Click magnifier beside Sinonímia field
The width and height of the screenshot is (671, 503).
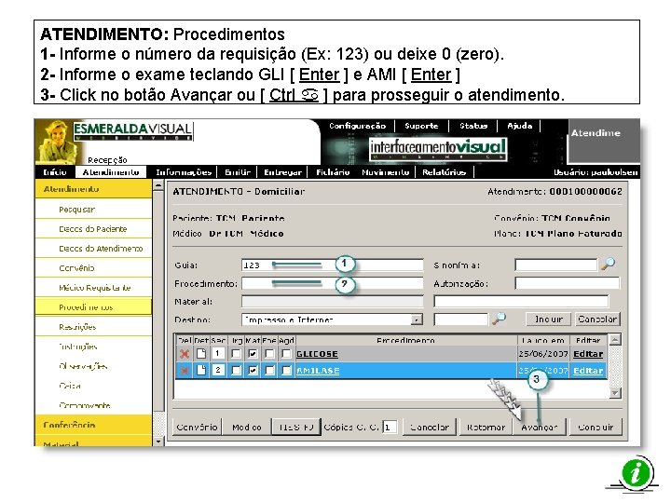click(608, 264)
